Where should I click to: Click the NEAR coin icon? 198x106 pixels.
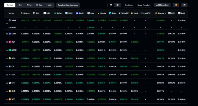coord(10,50)
